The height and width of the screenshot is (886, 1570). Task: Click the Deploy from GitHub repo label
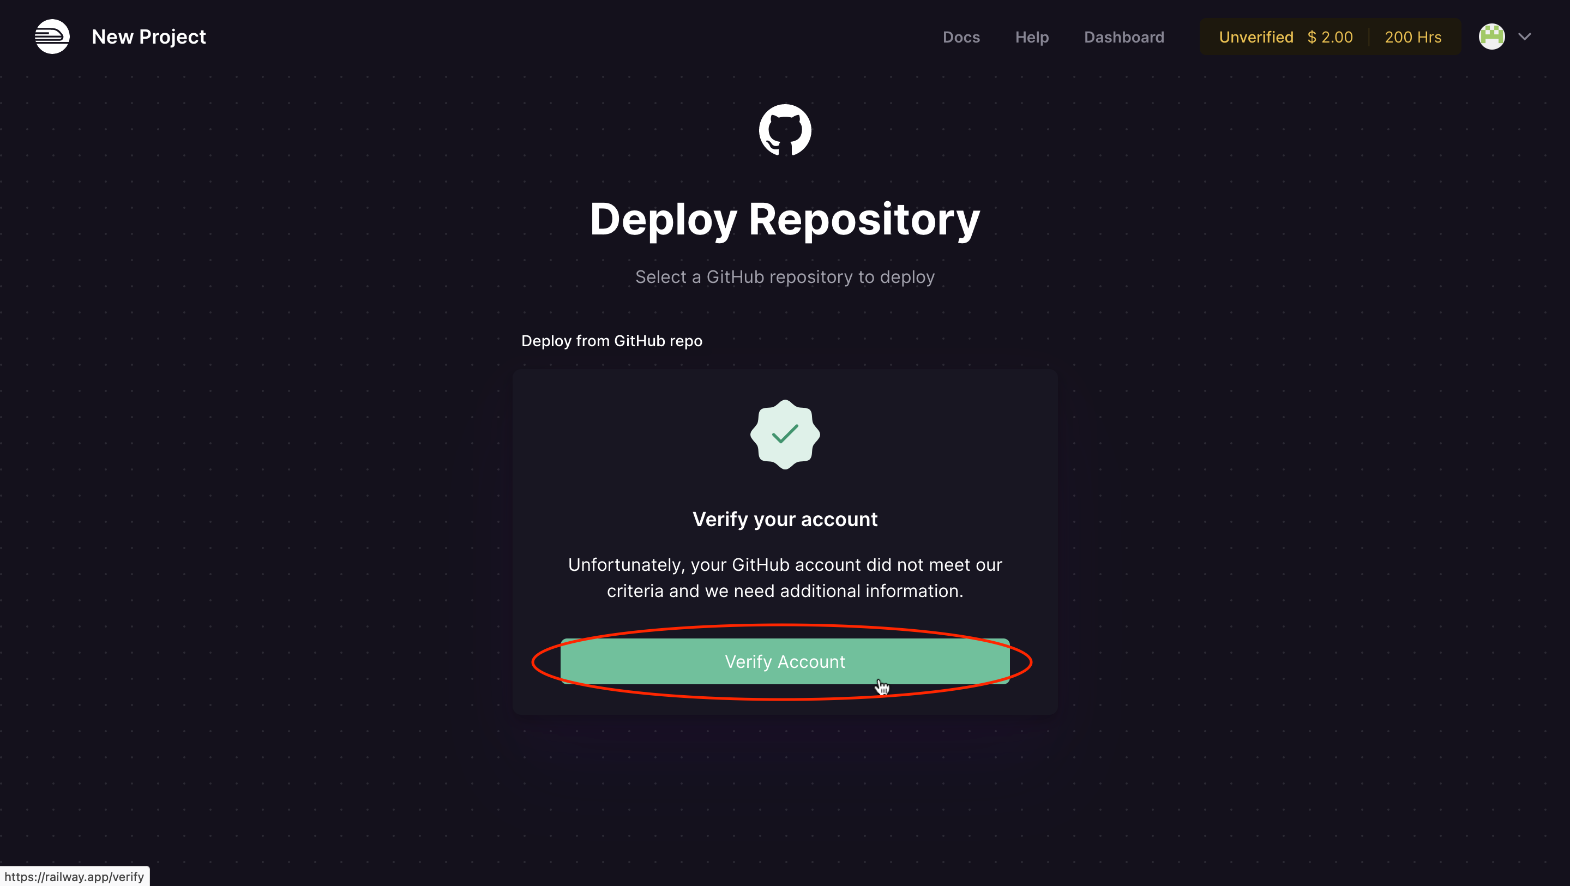611,341
